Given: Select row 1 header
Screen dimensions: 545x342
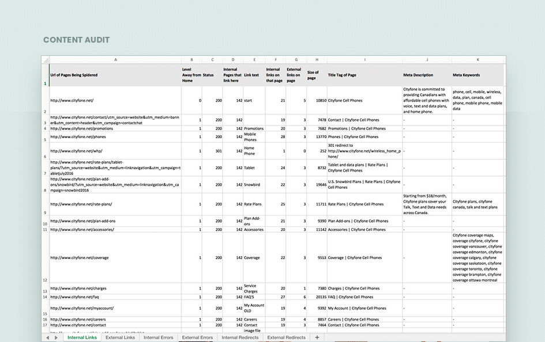Looking at the screenshot, I should pos(45,75).
